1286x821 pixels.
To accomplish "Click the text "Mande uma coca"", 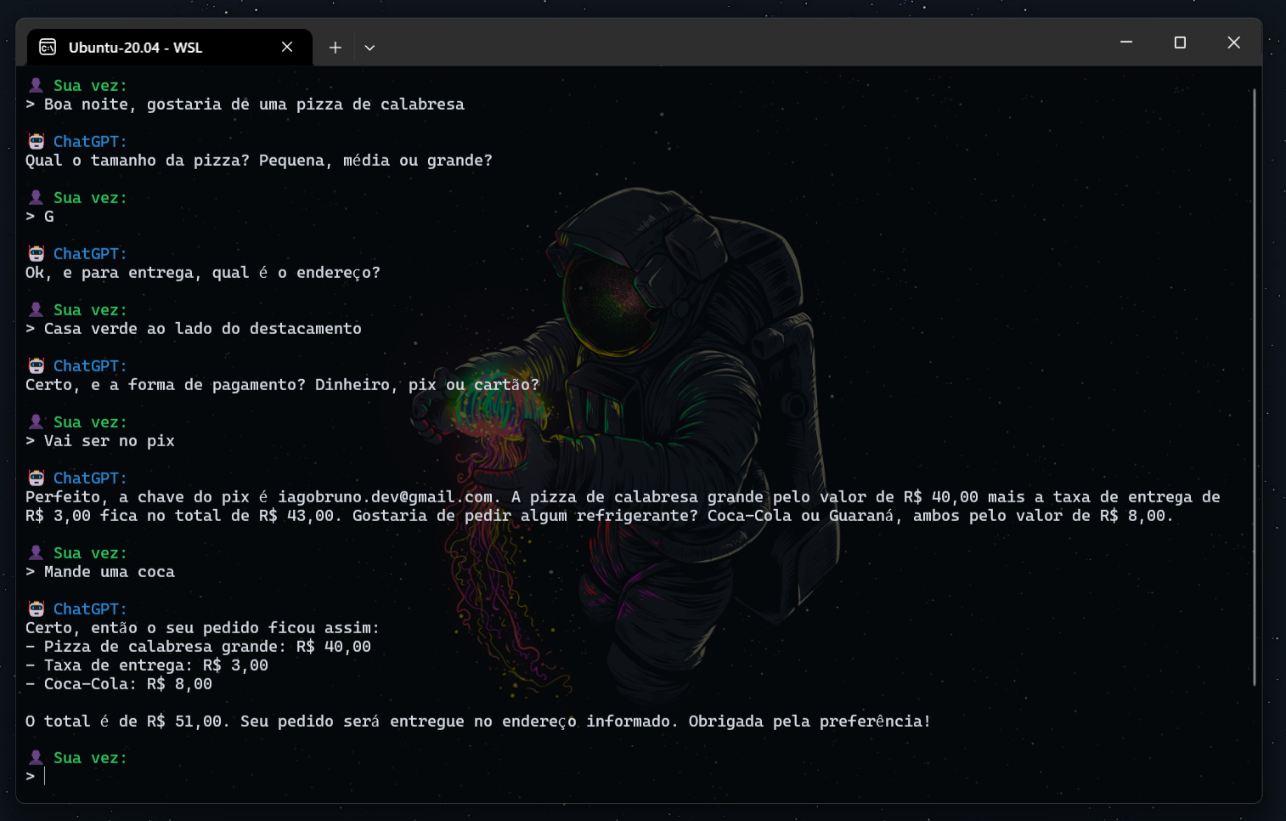I will pyautogui.click(x=110, y=572).
